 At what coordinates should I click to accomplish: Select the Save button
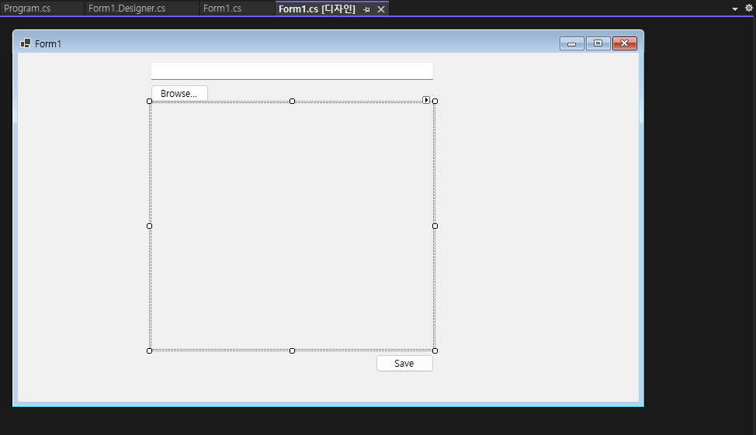404,363
